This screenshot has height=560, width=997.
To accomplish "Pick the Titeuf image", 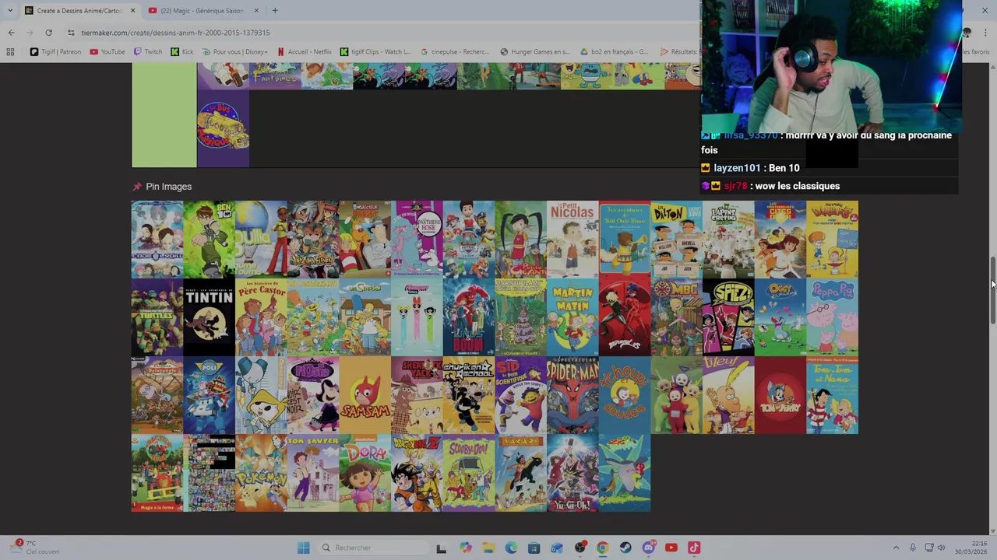I will [x=728, y=395].
